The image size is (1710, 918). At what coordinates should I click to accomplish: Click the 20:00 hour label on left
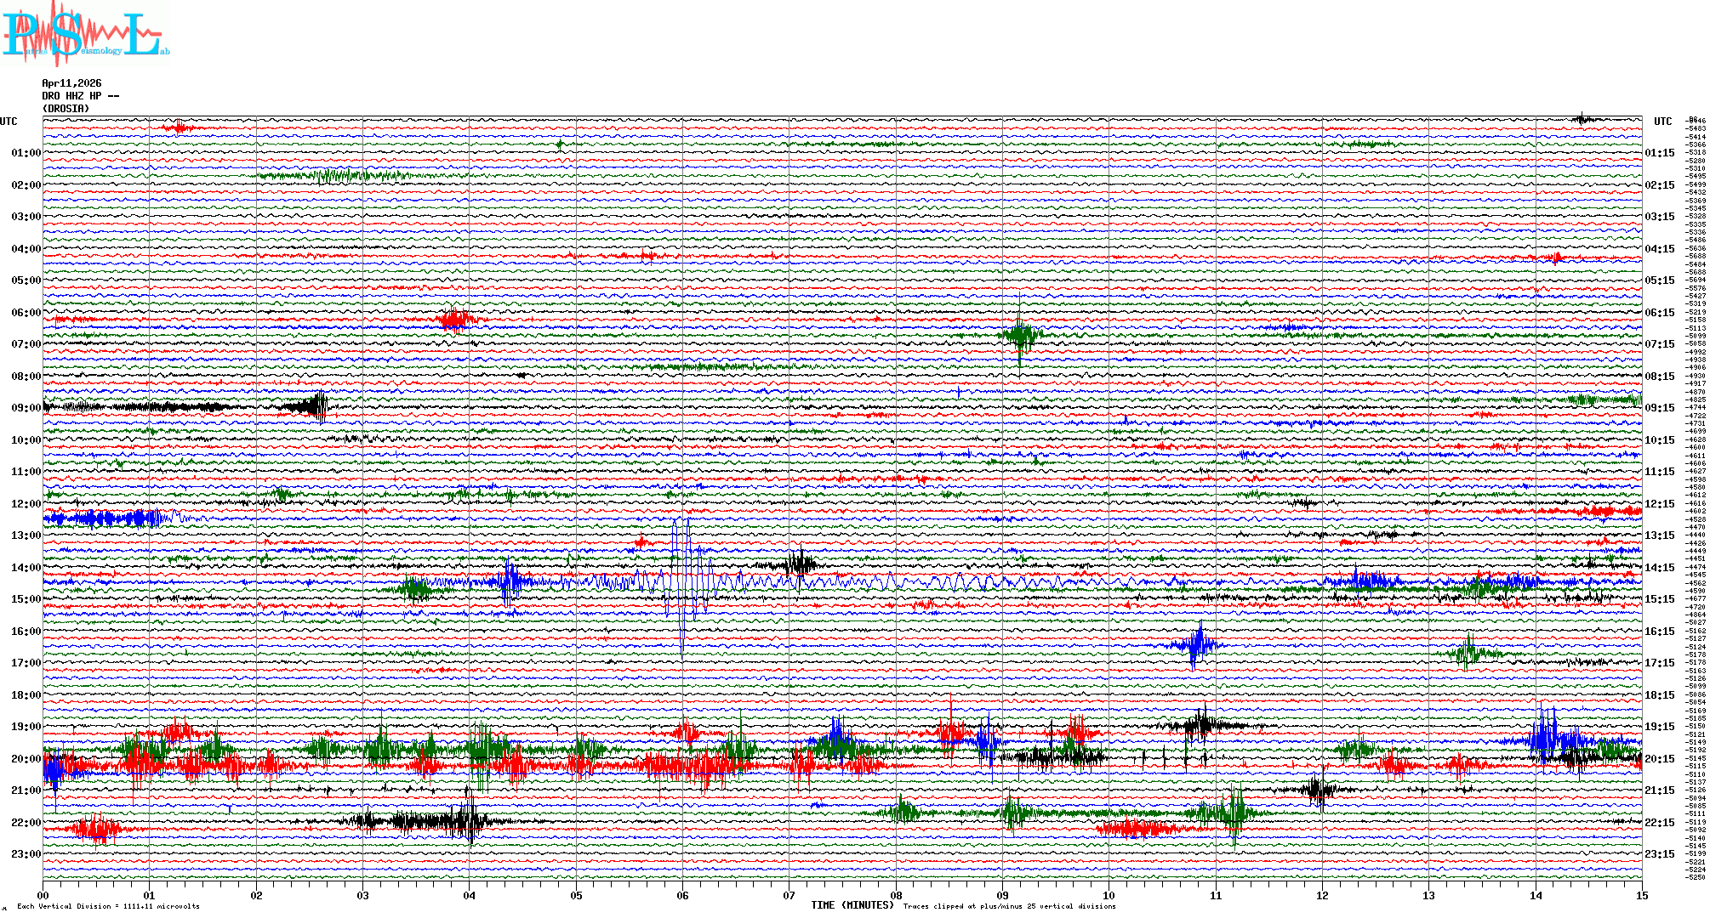pyautogui.click(x=26, y=759)
